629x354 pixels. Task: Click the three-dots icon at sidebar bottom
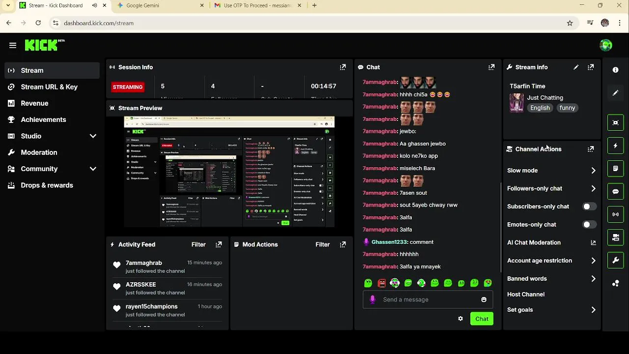tap(615, 283)
